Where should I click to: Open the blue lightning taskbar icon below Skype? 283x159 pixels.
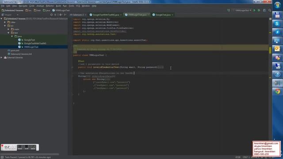[x=277, y=32]
